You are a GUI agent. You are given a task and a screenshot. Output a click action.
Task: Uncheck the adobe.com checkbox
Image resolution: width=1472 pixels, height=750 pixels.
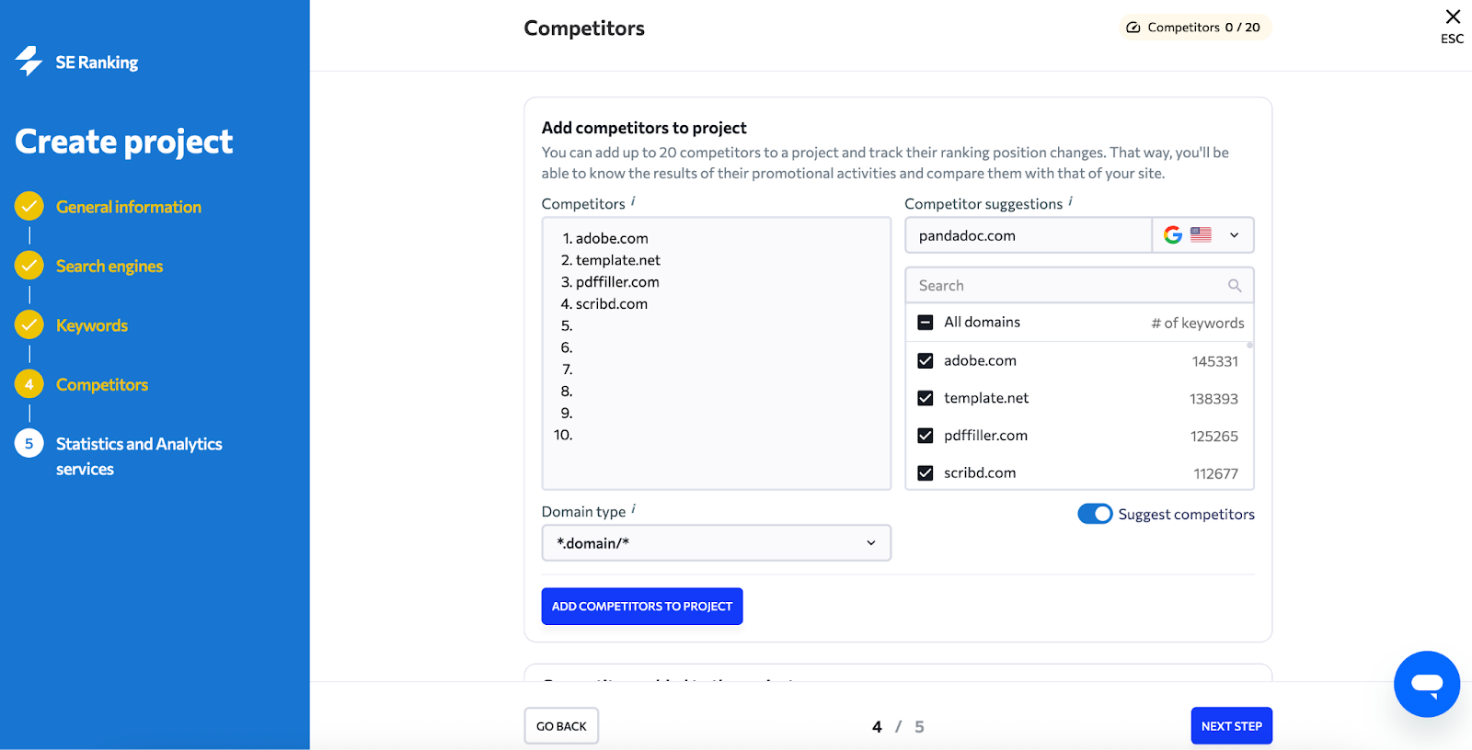click(x=926, y=361)
